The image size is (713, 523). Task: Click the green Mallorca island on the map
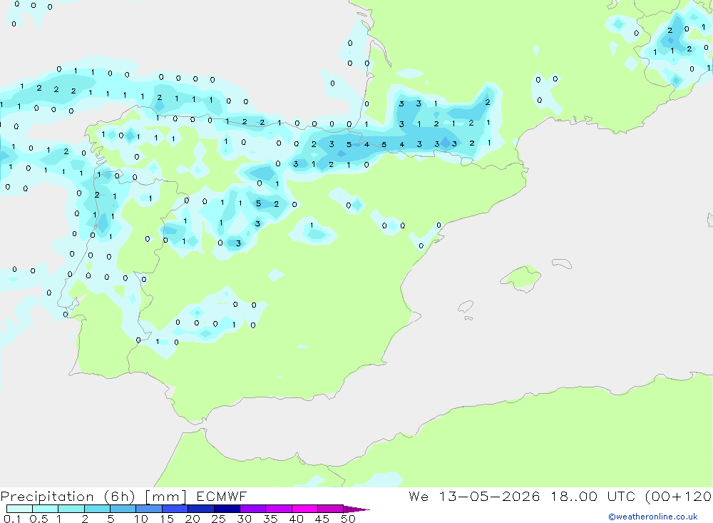[x=521, y=278]
